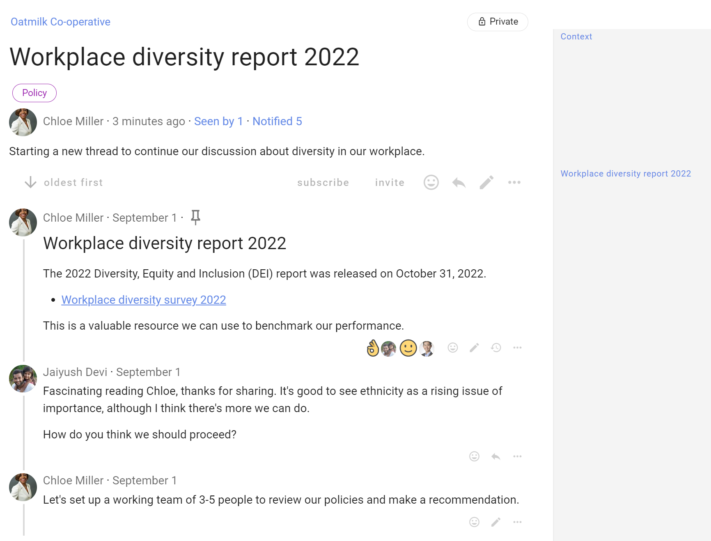Open more options on Jaiyush's comment
The image size is (711, 541).
pos(517,456)
